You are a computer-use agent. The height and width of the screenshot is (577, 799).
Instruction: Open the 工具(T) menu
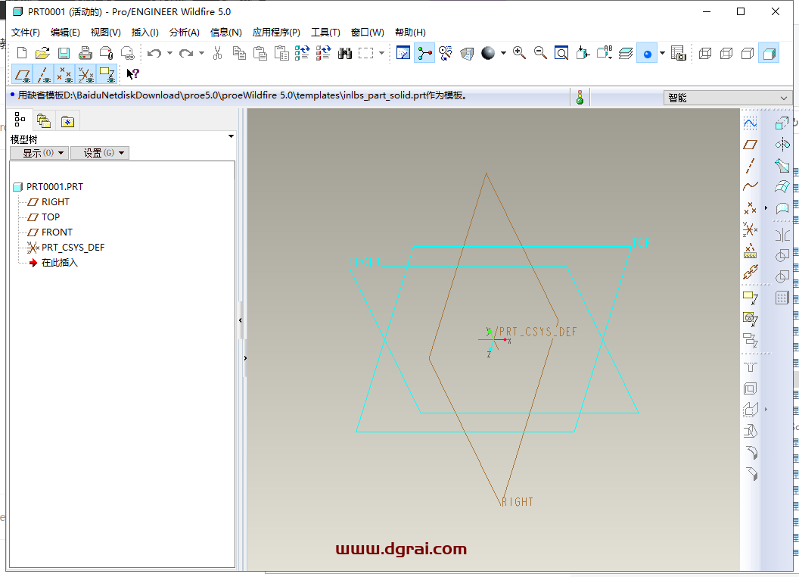325,32
